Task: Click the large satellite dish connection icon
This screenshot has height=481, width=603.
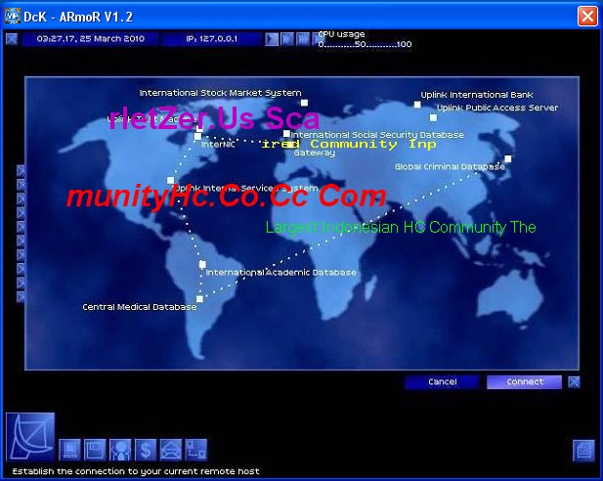Action: (30, 437)
